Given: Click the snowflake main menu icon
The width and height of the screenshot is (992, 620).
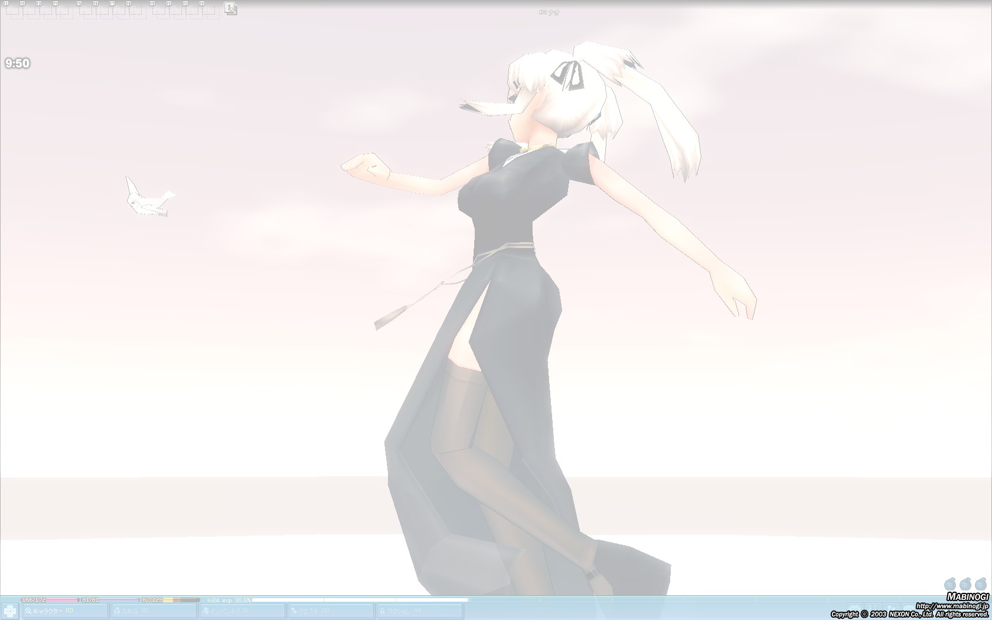Looking at the screenshot, I should tap(9, 611).
